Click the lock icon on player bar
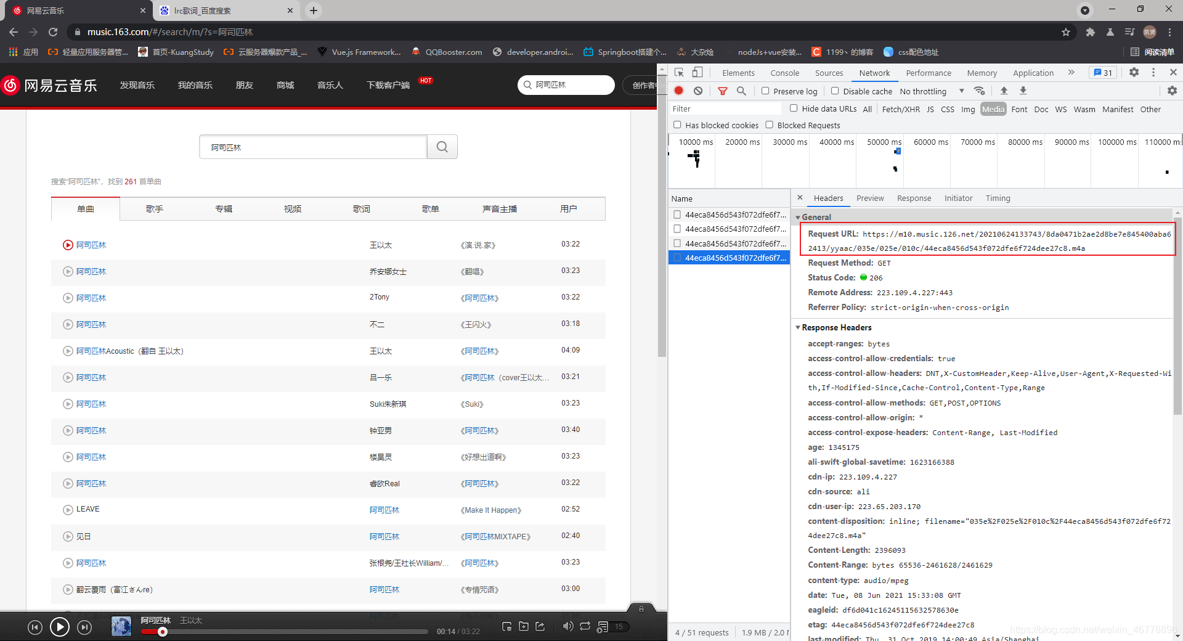Screen dimensions: 1183x641 coord(641,609)
